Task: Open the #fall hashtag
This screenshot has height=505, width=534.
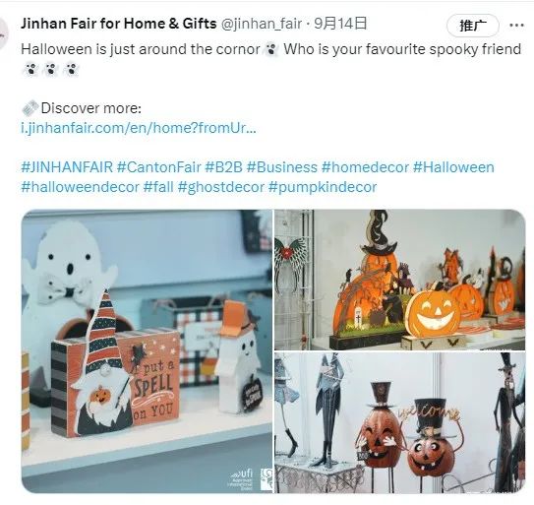Action: click(x=158, y=187)
